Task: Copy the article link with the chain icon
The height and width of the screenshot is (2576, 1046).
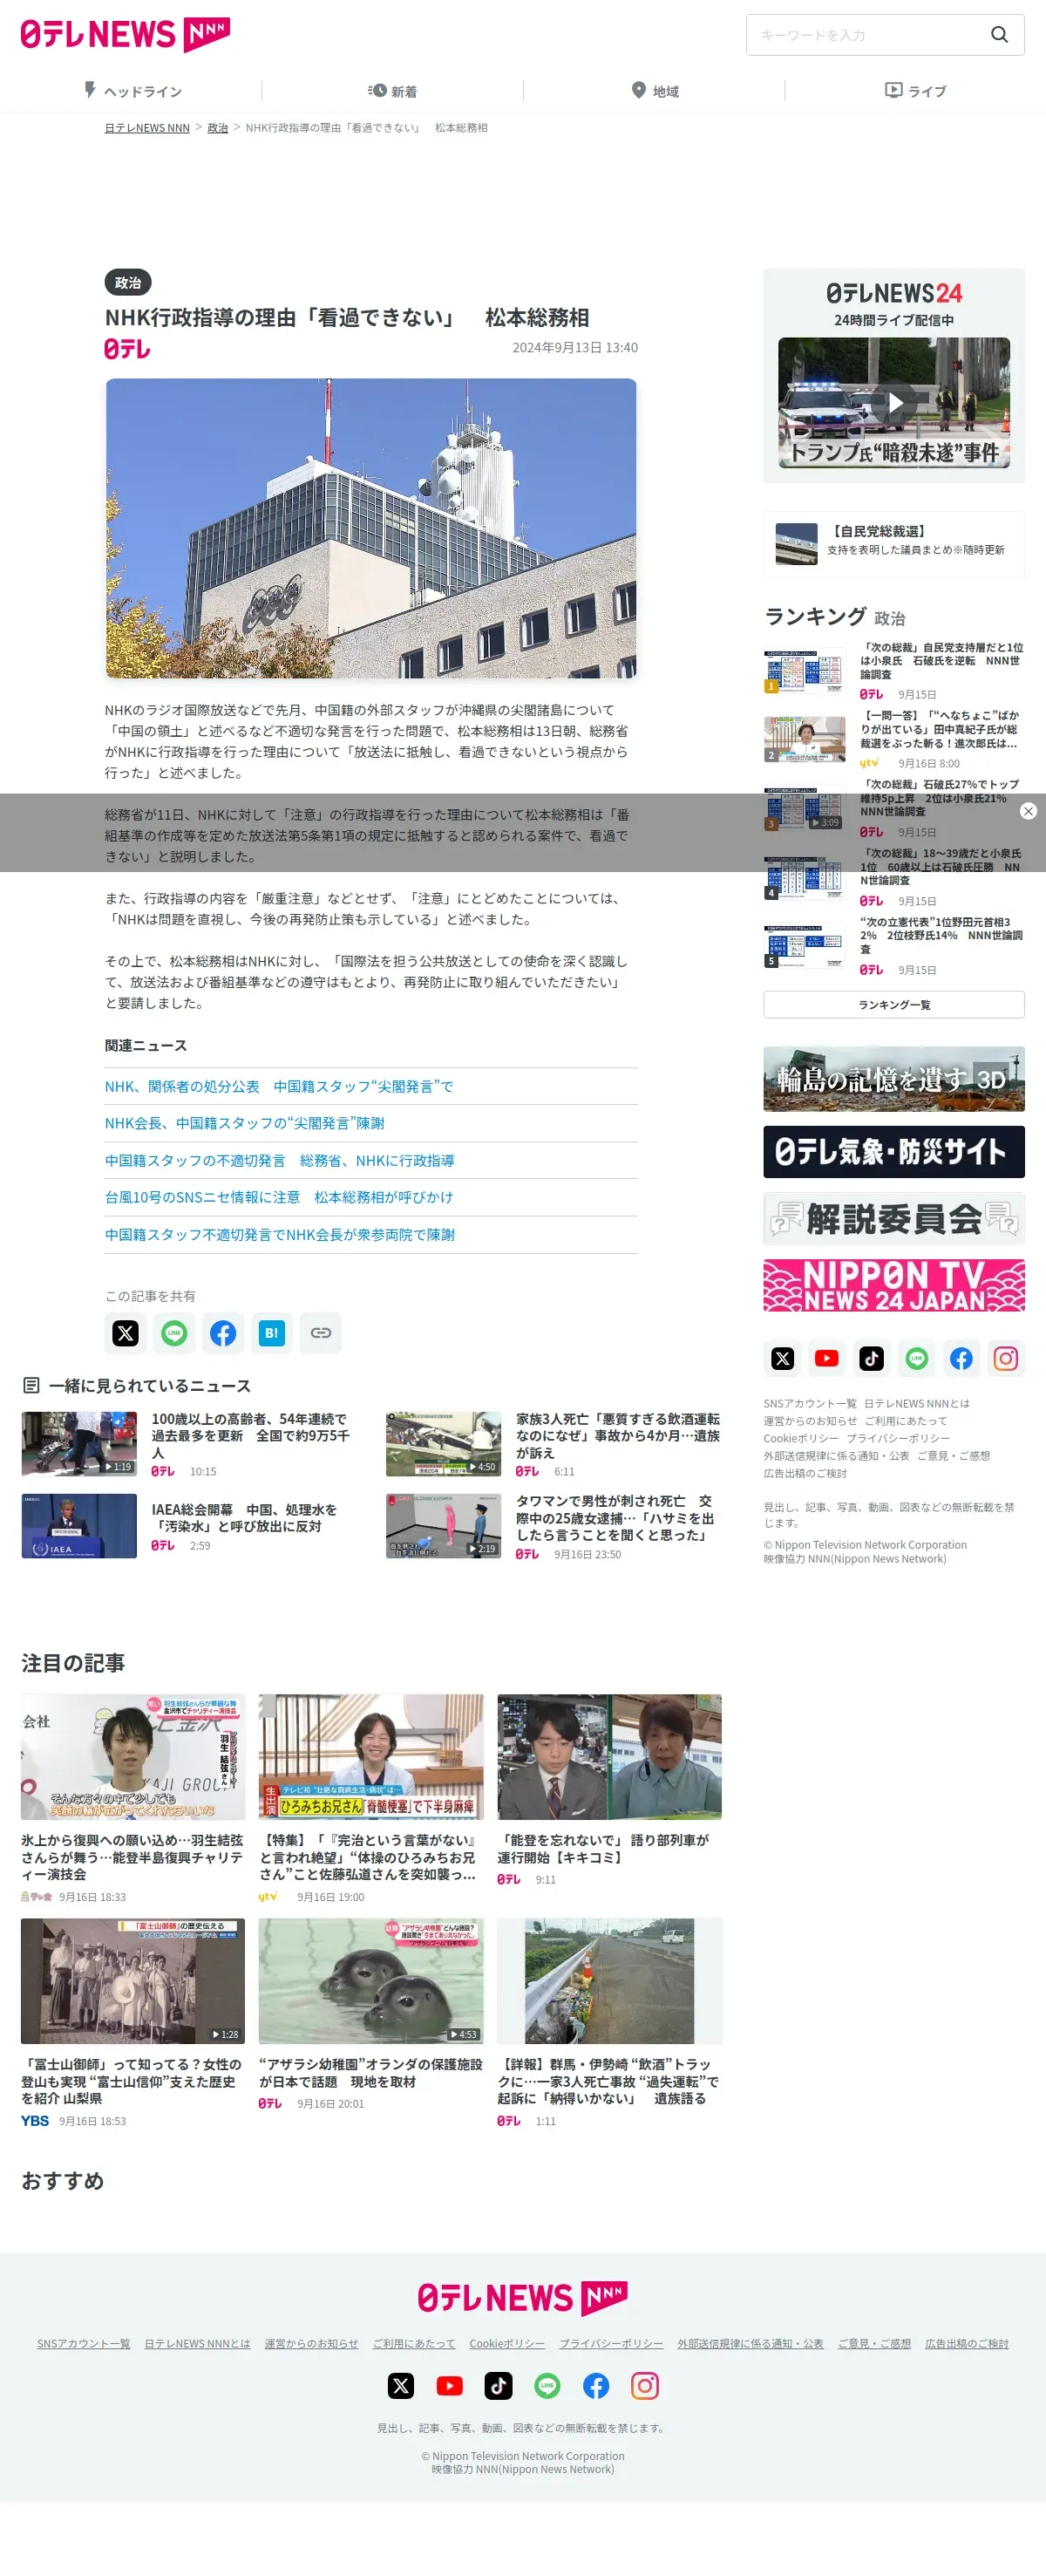Action: (320, 1333)
